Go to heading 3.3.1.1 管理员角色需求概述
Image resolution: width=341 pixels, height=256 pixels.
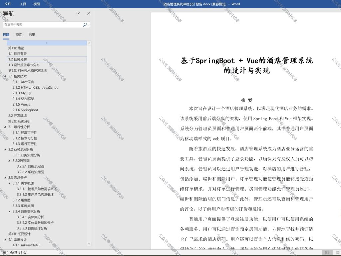point(37,189)
